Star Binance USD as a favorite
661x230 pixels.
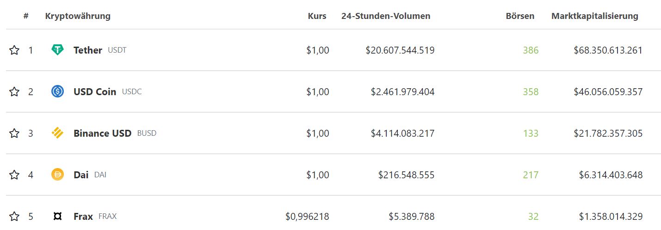point(14,133)
